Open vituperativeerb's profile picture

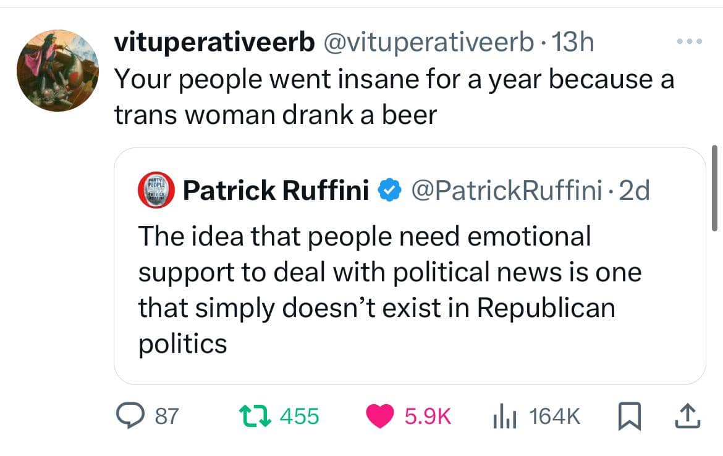(x=57, y=70)
